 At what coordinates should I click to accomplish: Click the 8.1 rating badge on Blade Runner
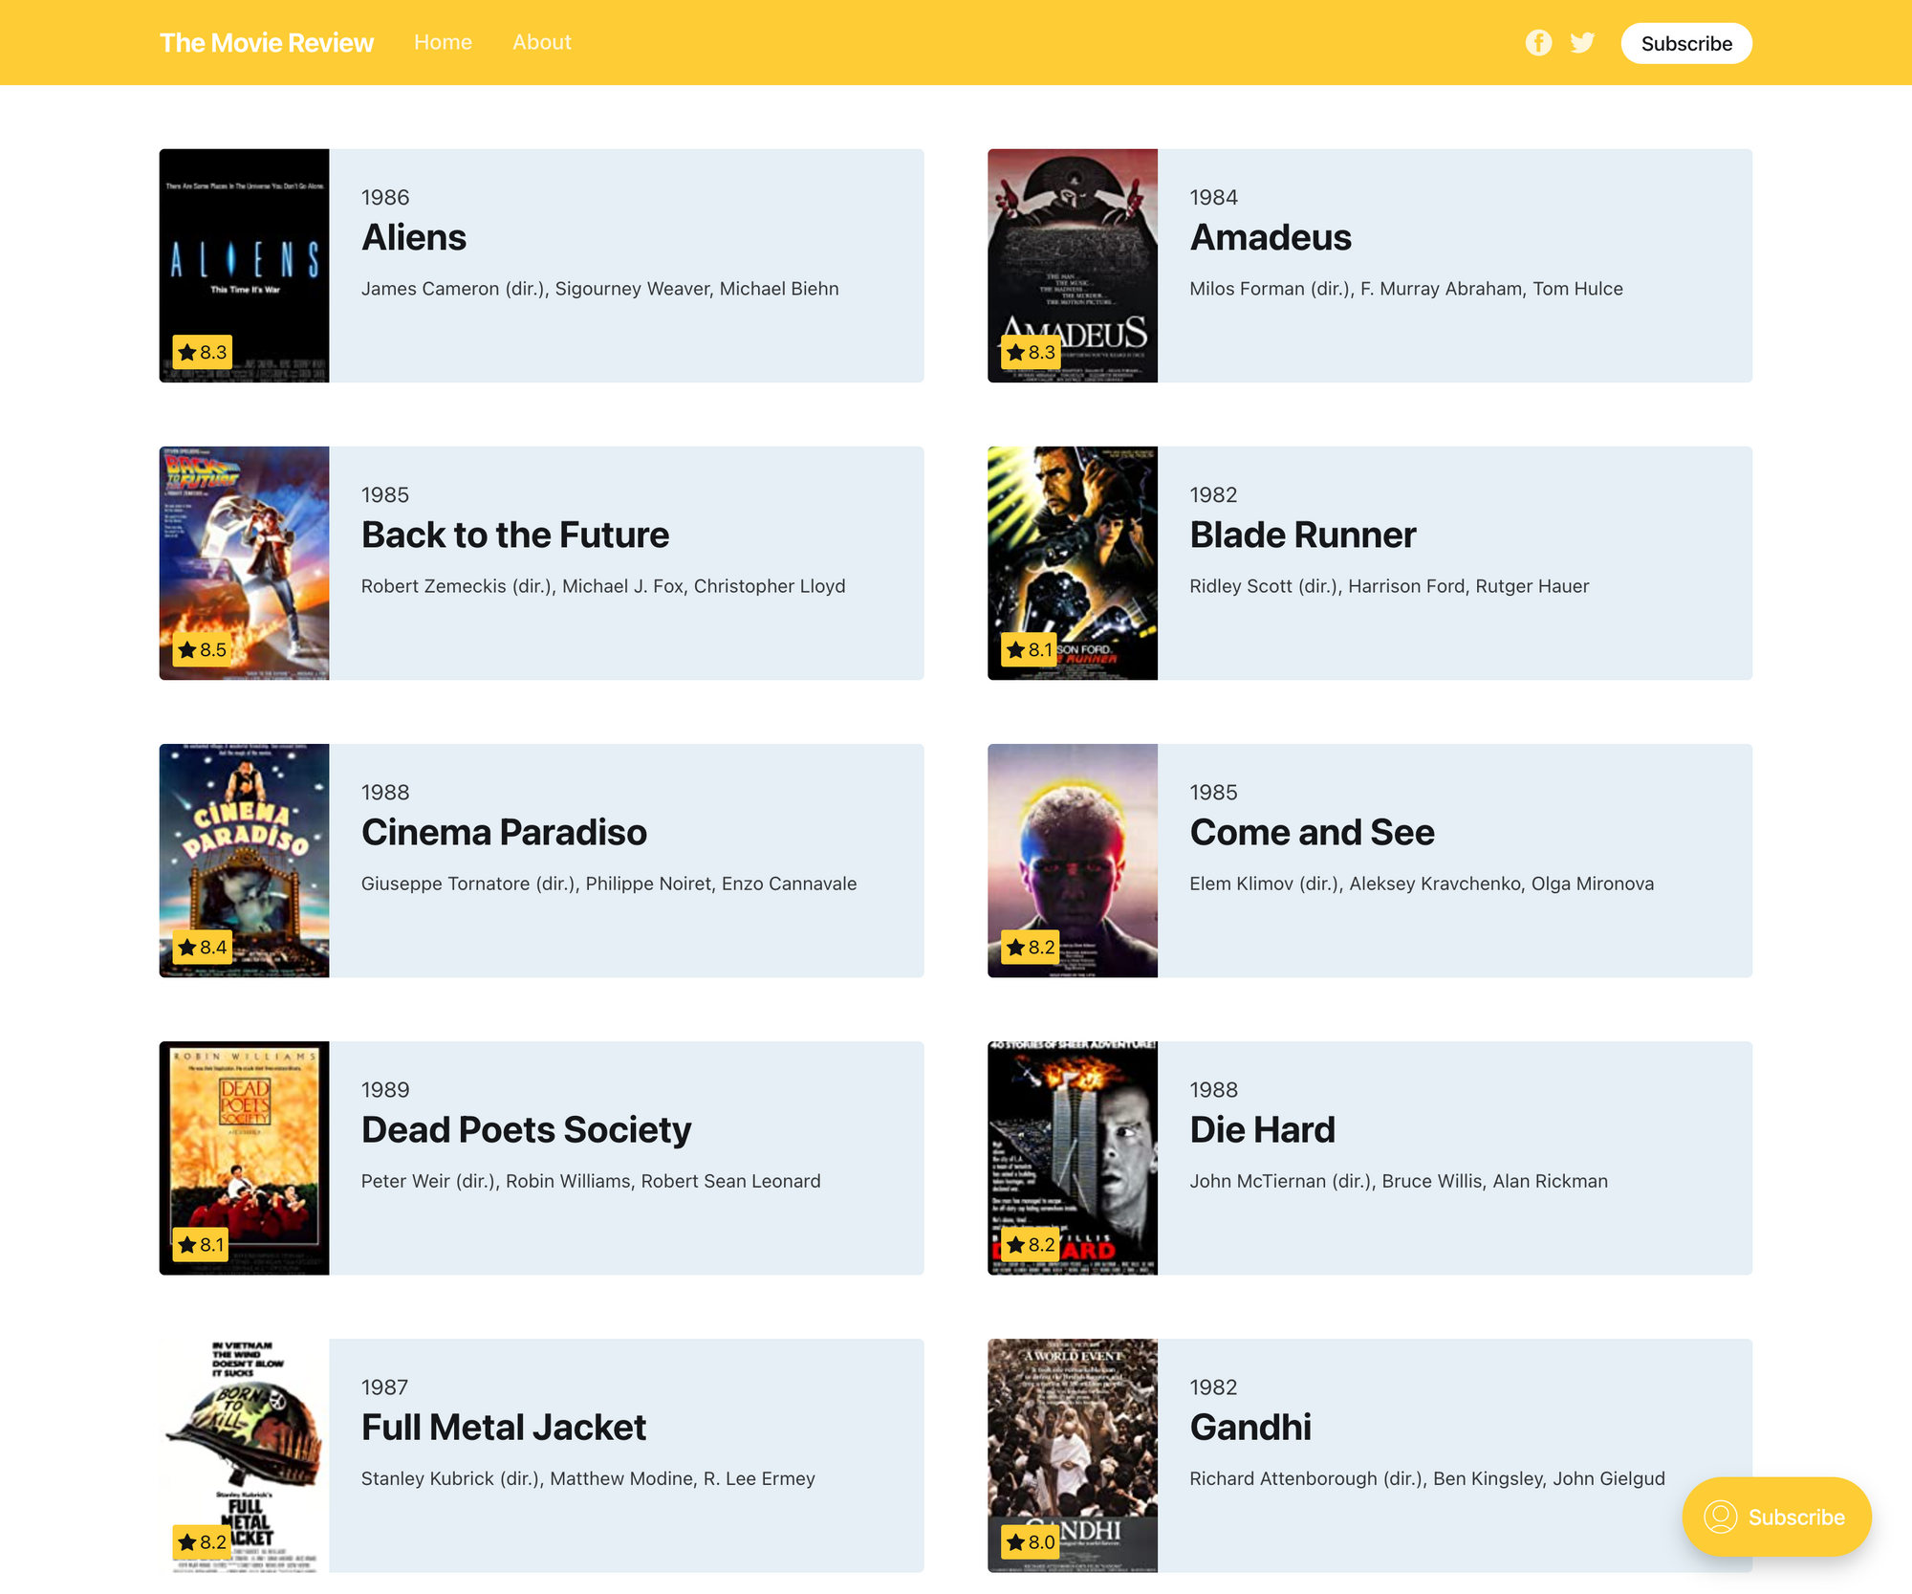[x=1029, y=650]
